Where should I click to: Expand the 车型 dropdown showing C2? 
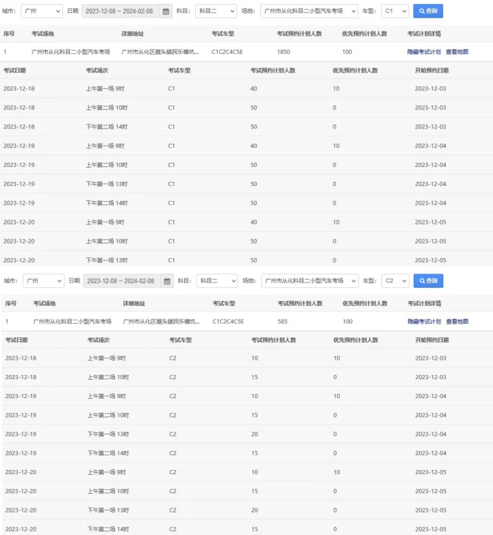click(396, 281)
